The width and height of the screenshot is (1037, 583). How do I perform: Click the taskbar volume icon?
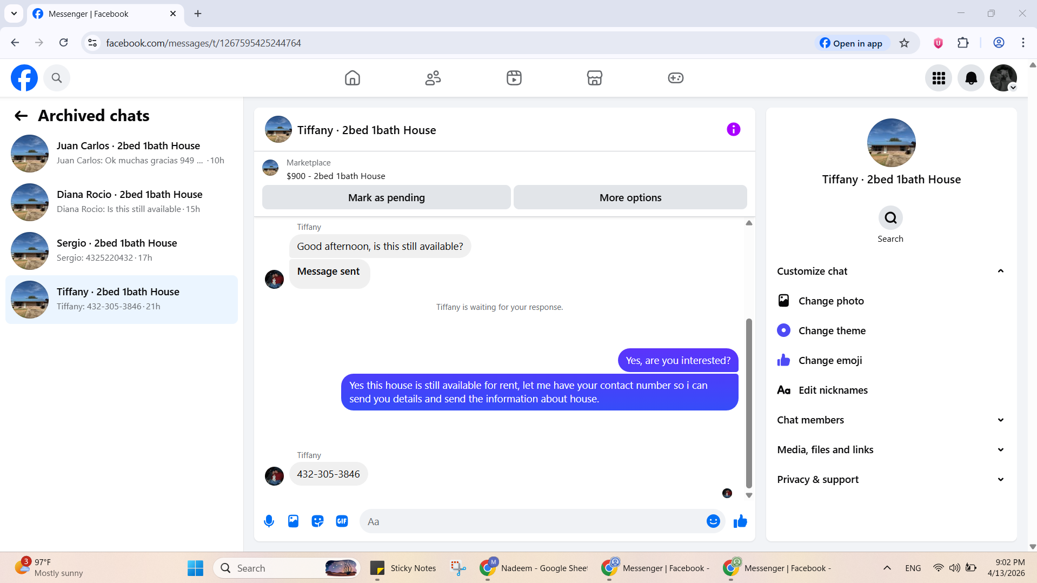pos(955,568)
